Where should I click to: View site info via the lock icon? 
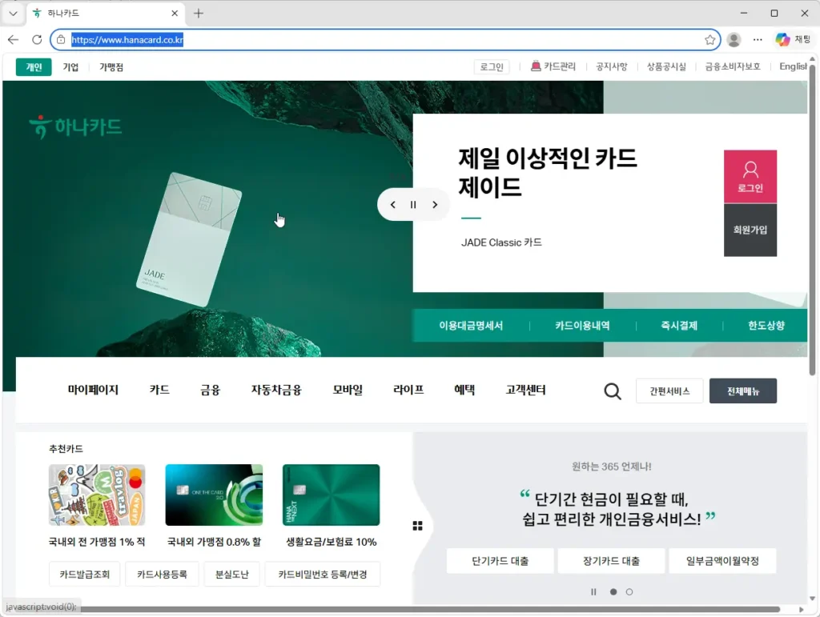pos(61,40)
